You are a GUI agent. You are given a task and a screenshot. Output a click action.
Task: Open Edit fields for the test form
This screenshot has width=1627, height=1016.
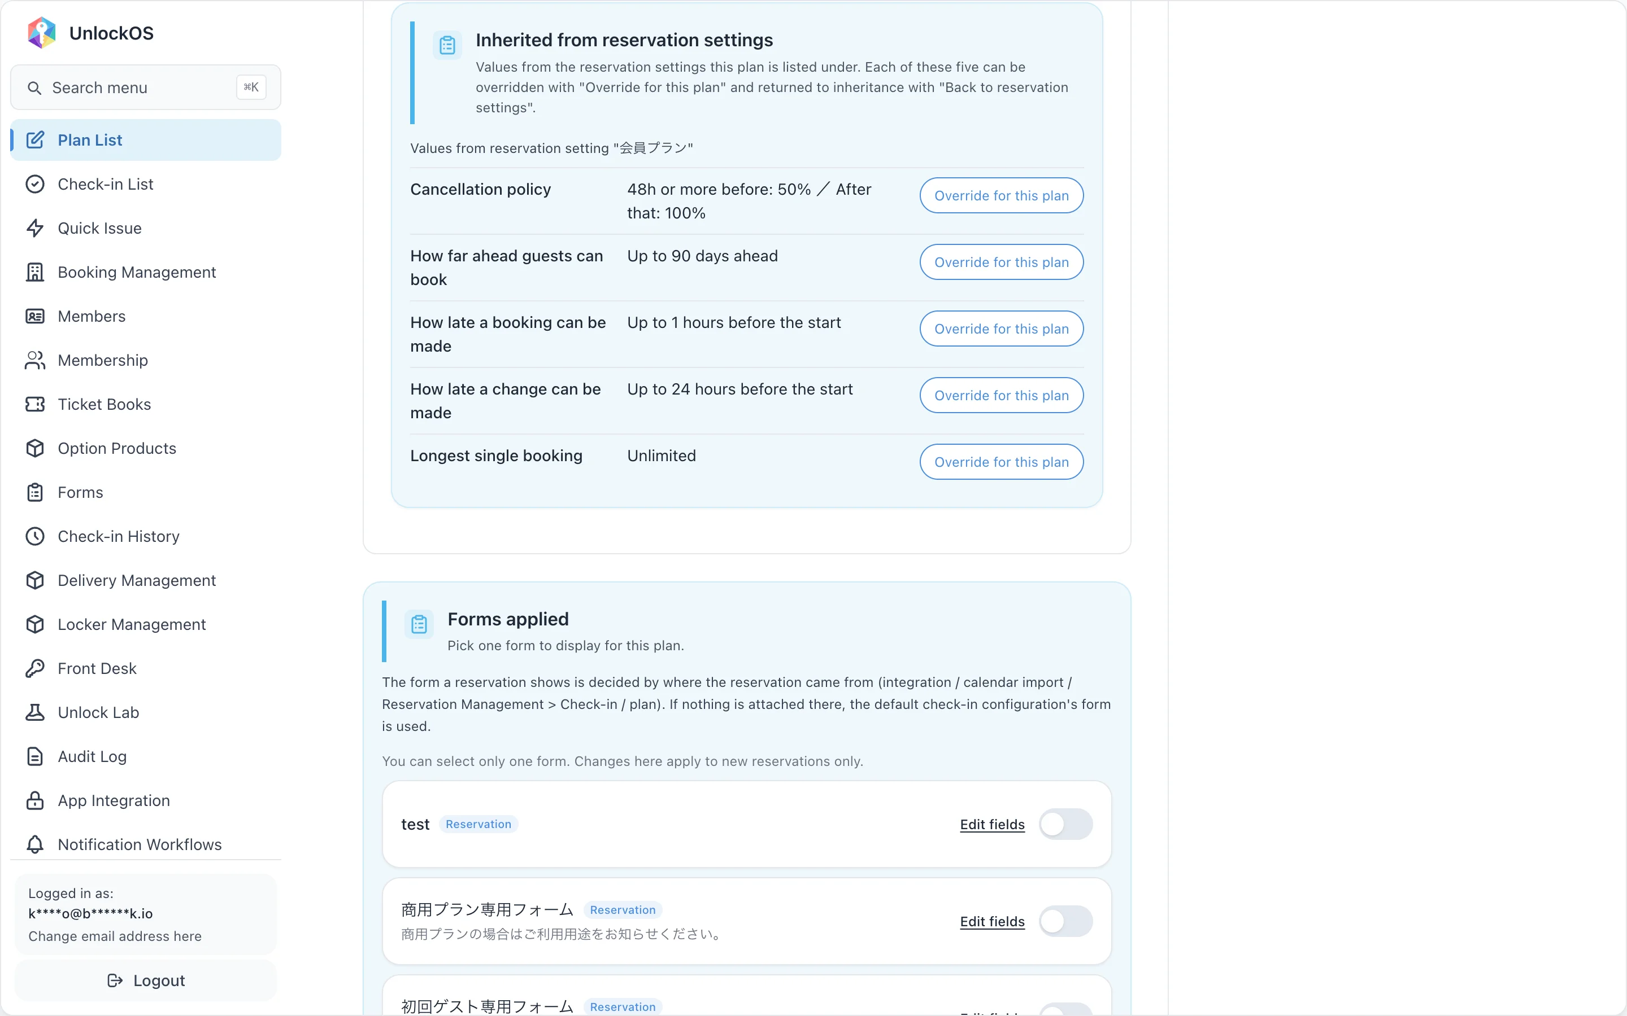993,825
